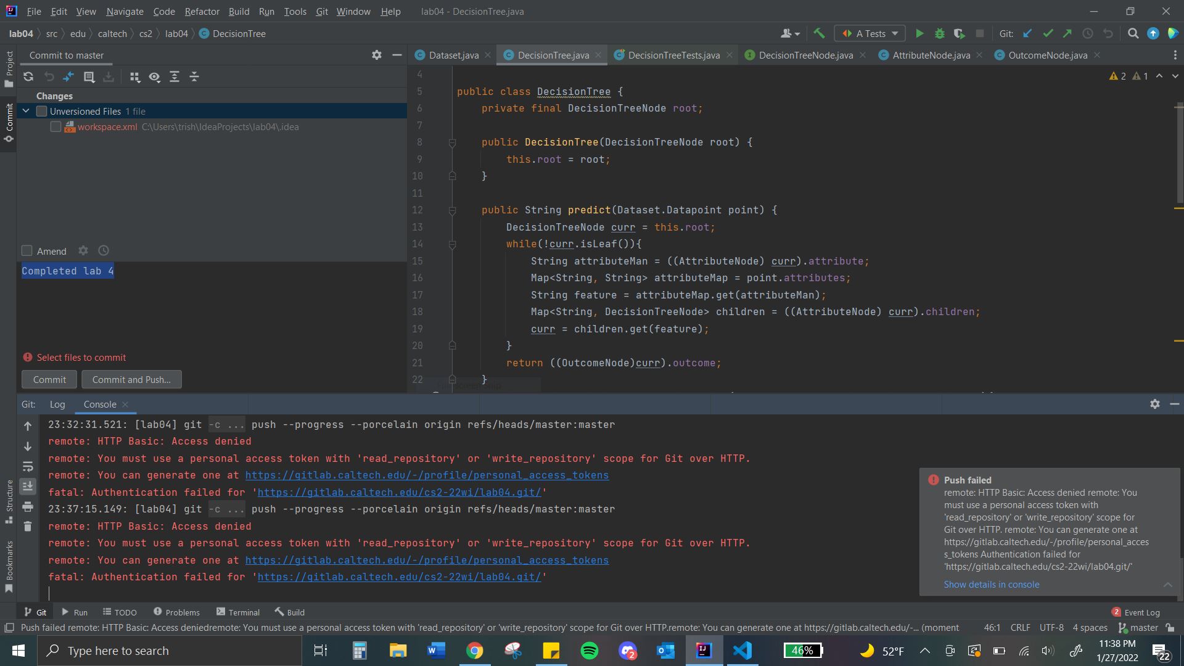Click the Show details in console link
The image size is (1184, 666).
click(x=991, y=585)
